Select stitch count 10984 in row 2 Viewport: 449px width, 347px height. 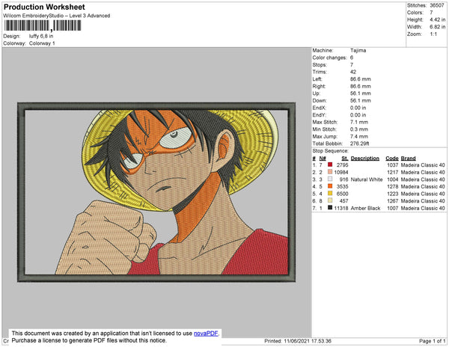click(341, 172)
